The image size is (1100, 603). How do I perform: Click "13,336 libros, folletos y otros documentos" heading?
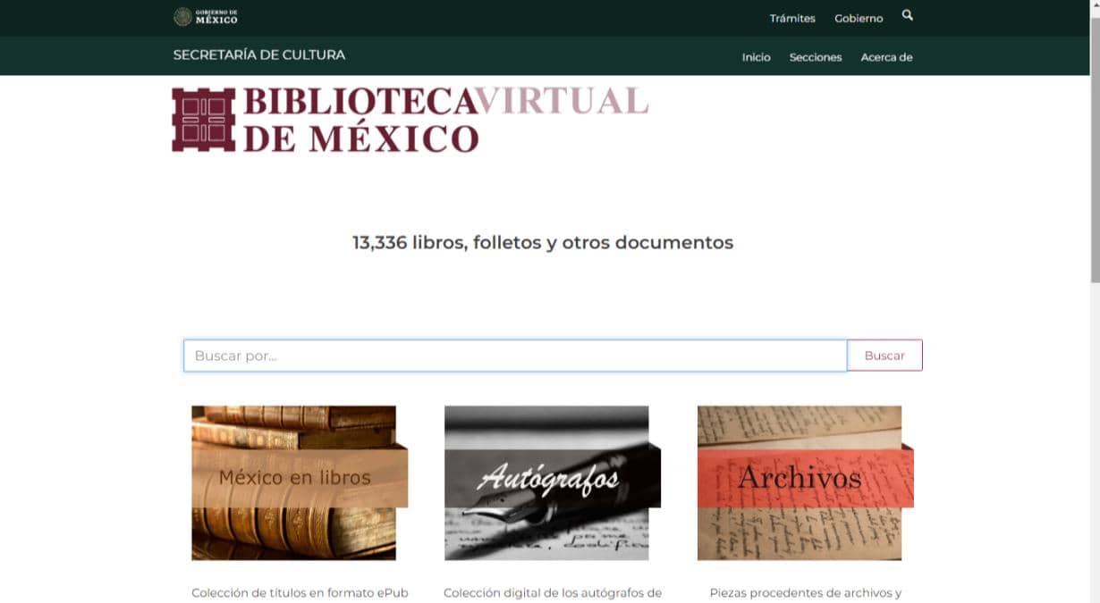pos(543,242)
